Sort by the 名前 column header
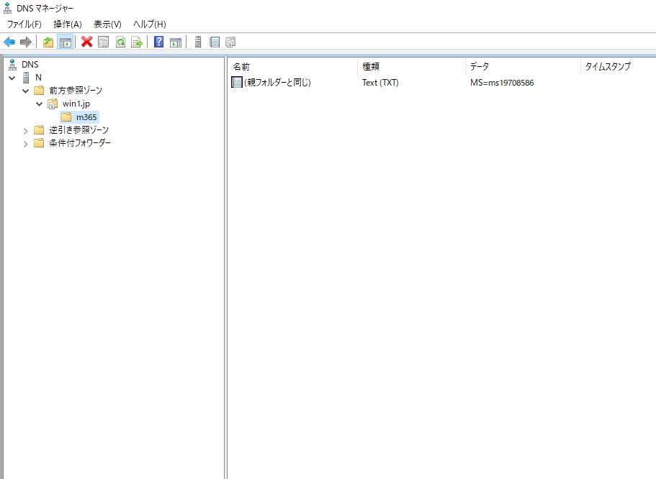The height and width of the screenshot is (479, 656). tap(292, 66)
